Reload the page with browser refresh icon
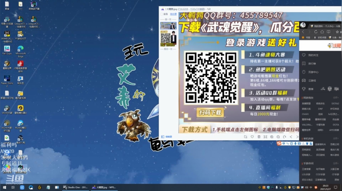Image resolution: width=342 pixels, height=191 pixels. pyautogui.click(x=315, y=32)
